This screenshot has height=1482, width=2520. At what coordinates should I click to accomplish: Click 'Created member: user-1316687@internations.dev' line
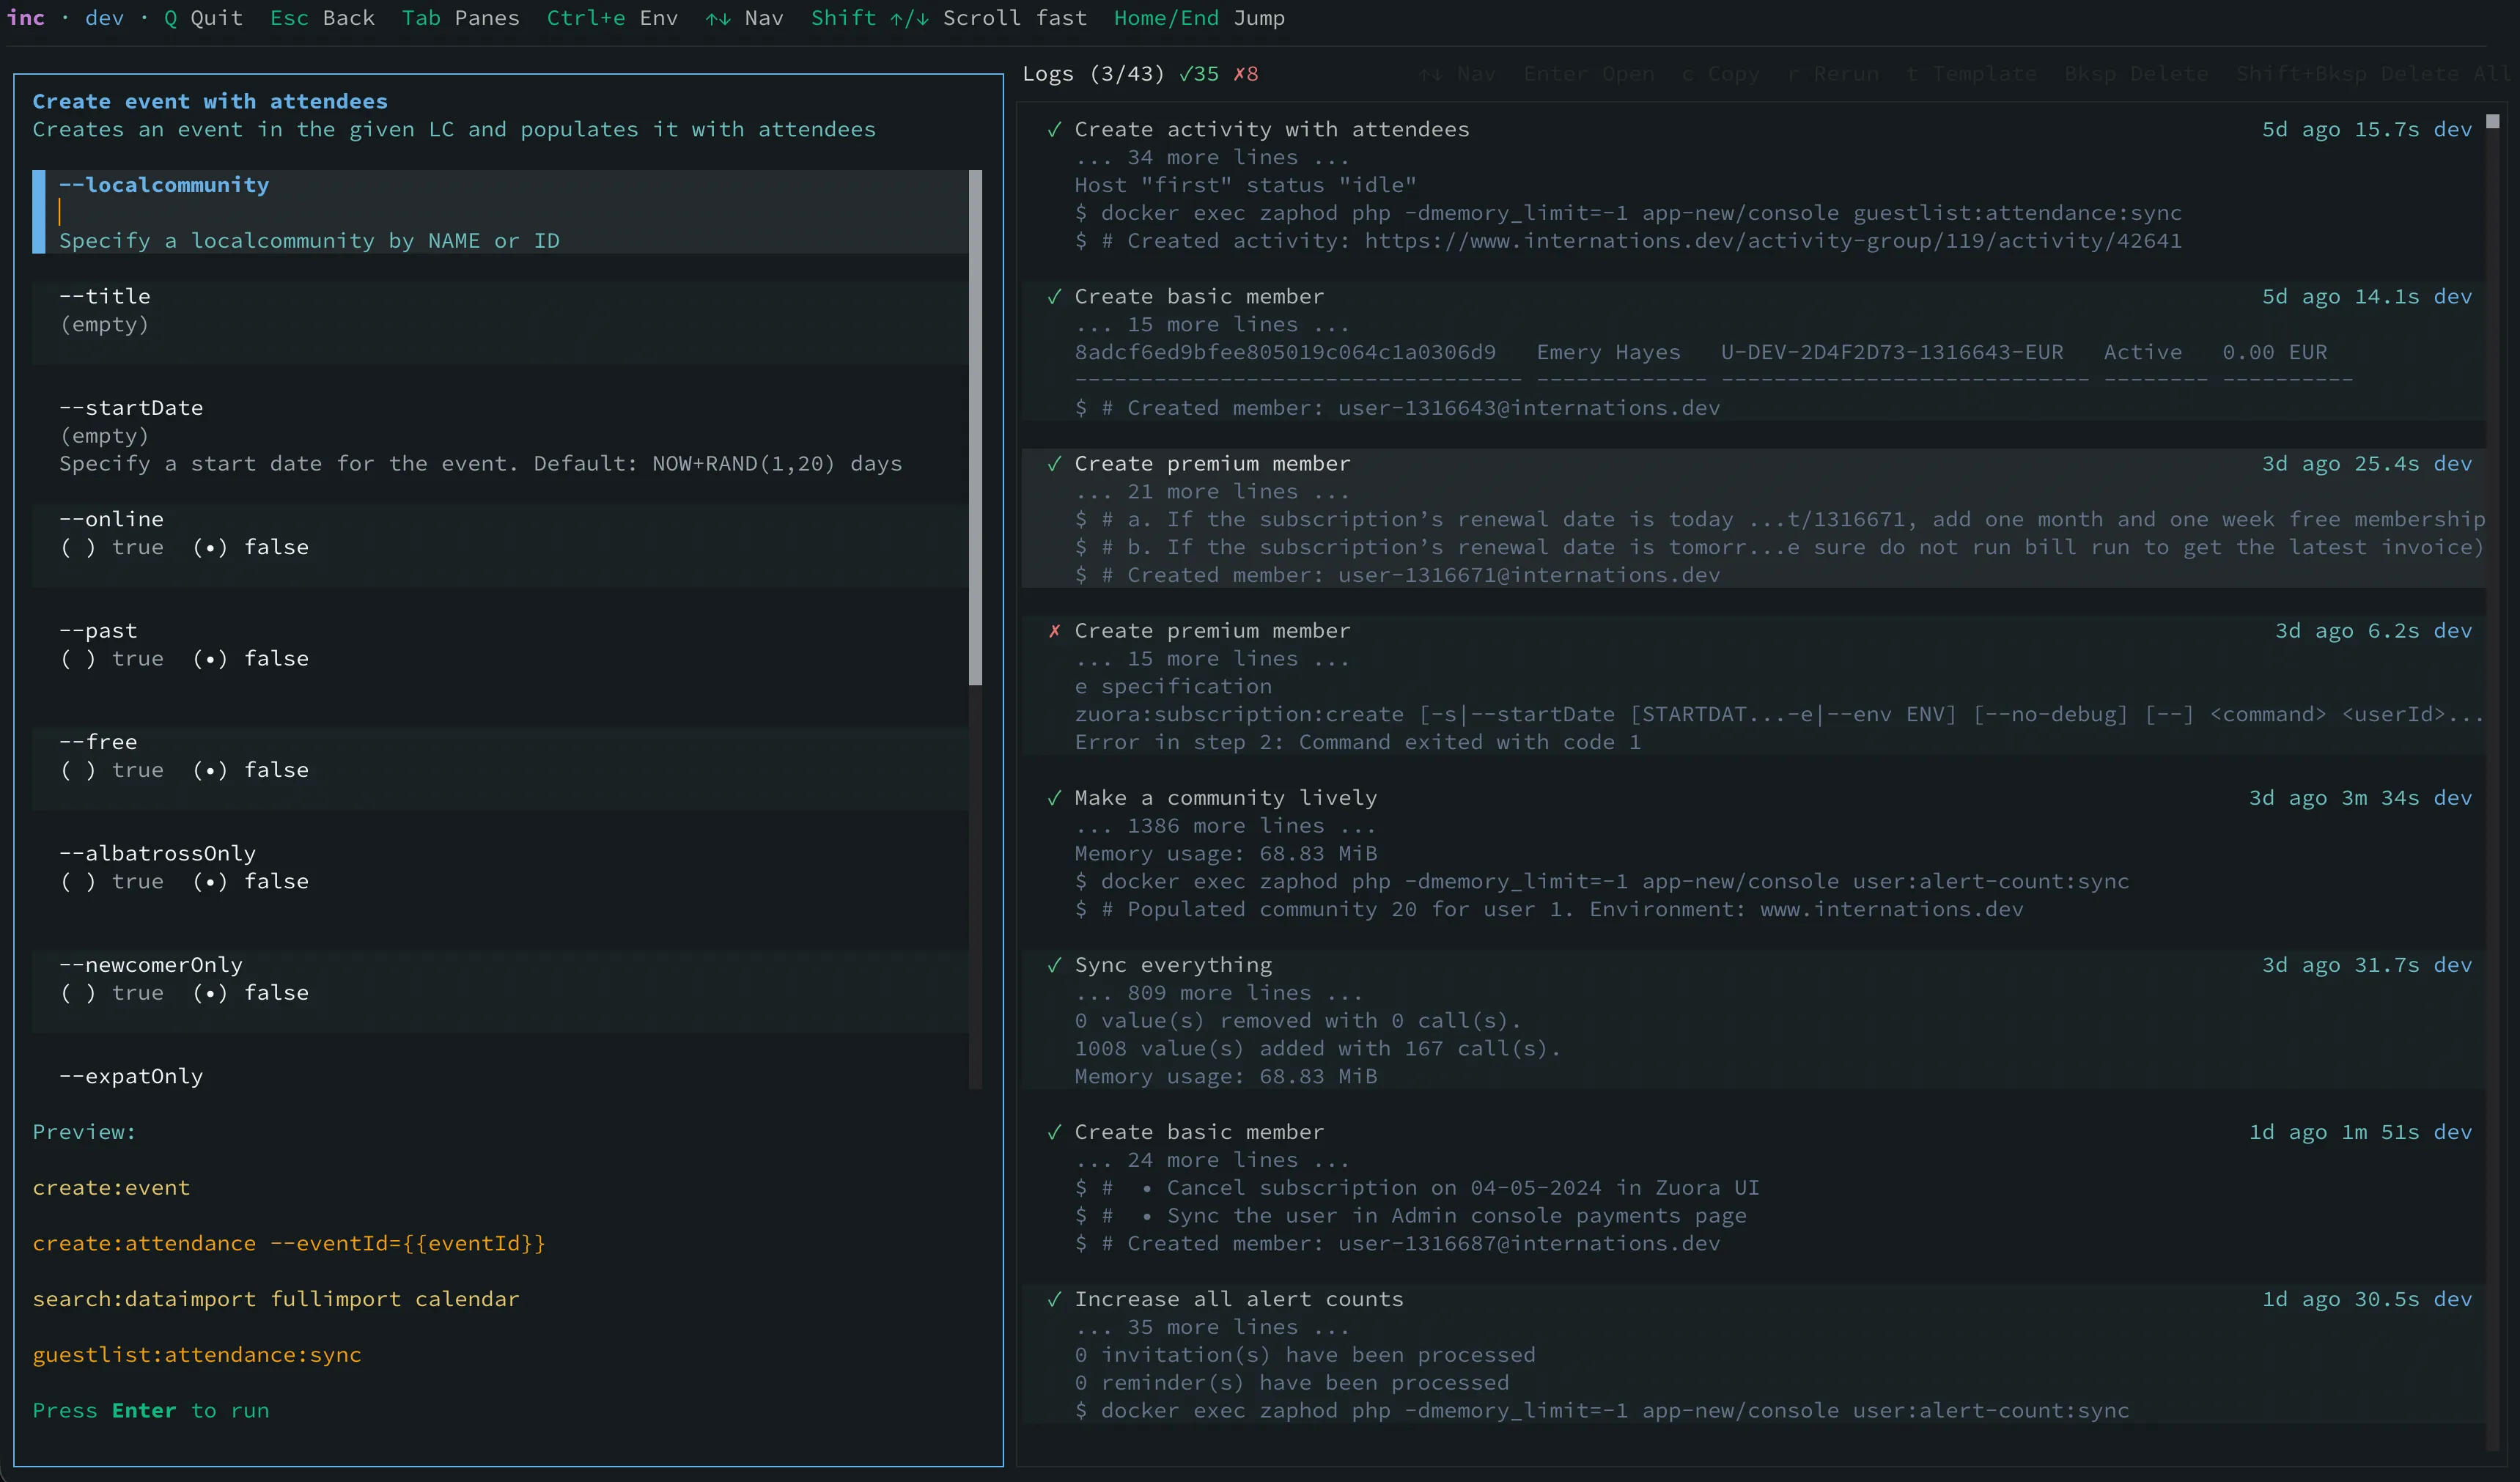(x=1397, y=1244)
